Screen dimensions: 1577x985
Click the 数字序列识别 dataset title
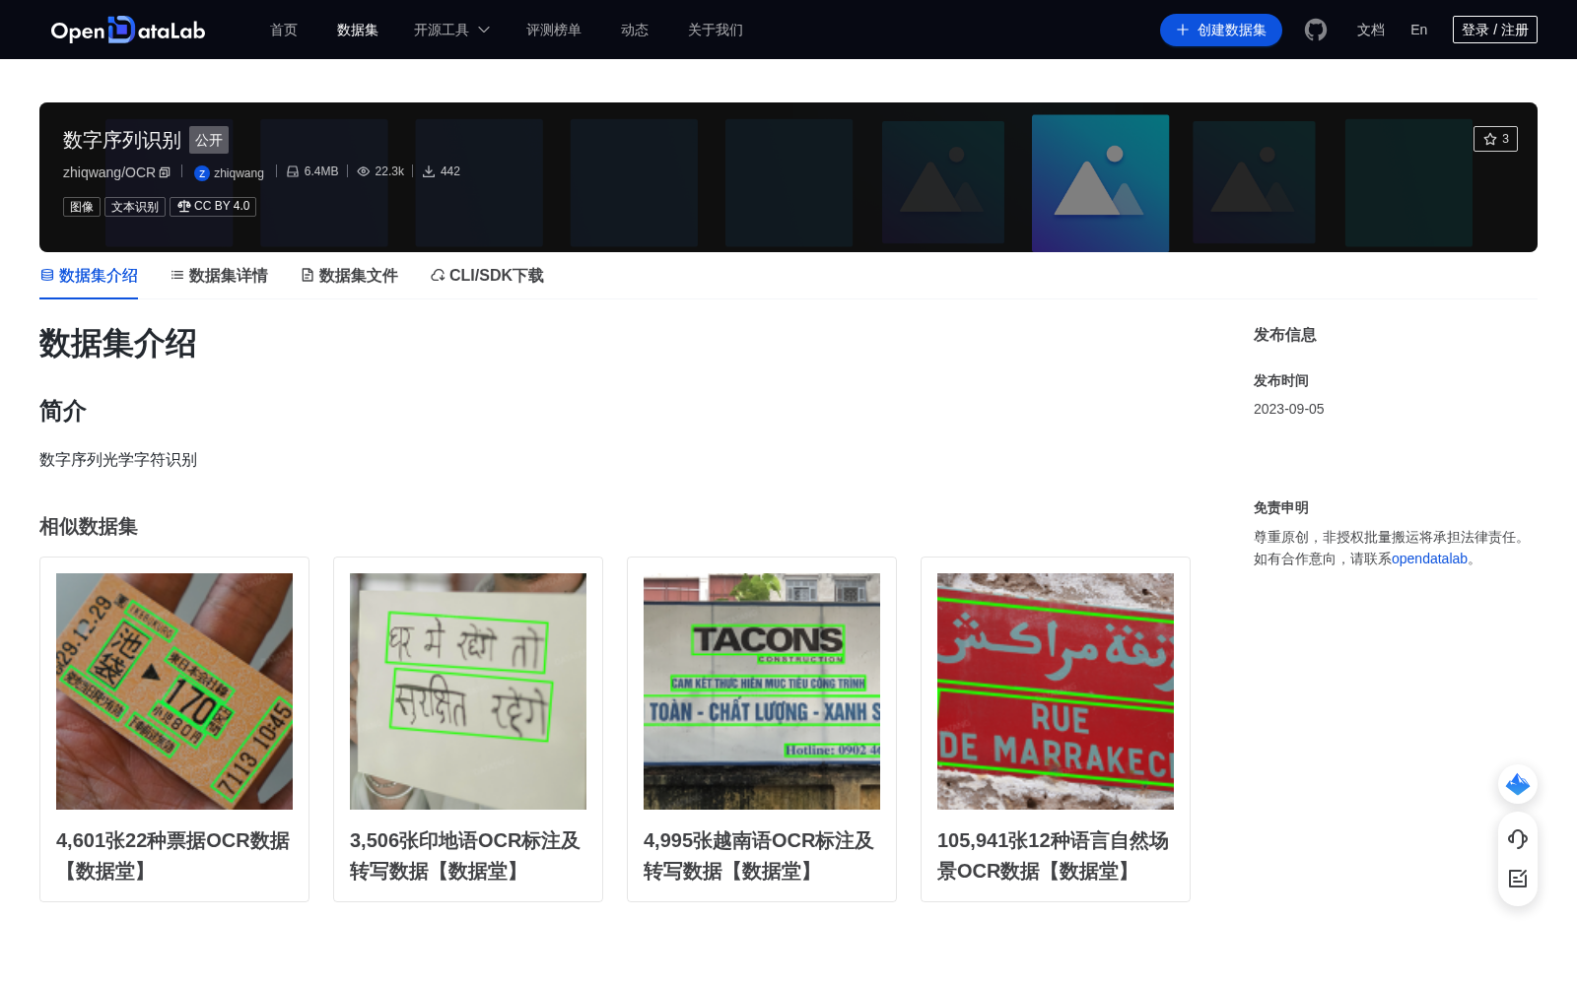[x=122, y=140]
